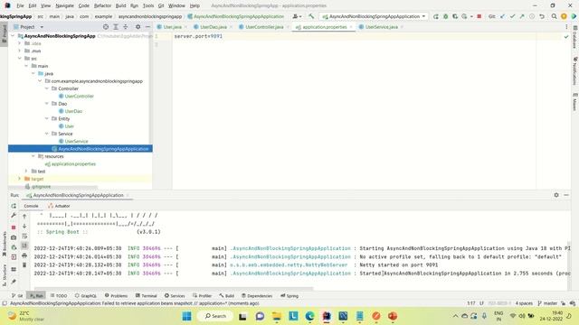Click the Rollback undo arrow icon
This screenshot has width=579, height=325.
pos(542,16)
